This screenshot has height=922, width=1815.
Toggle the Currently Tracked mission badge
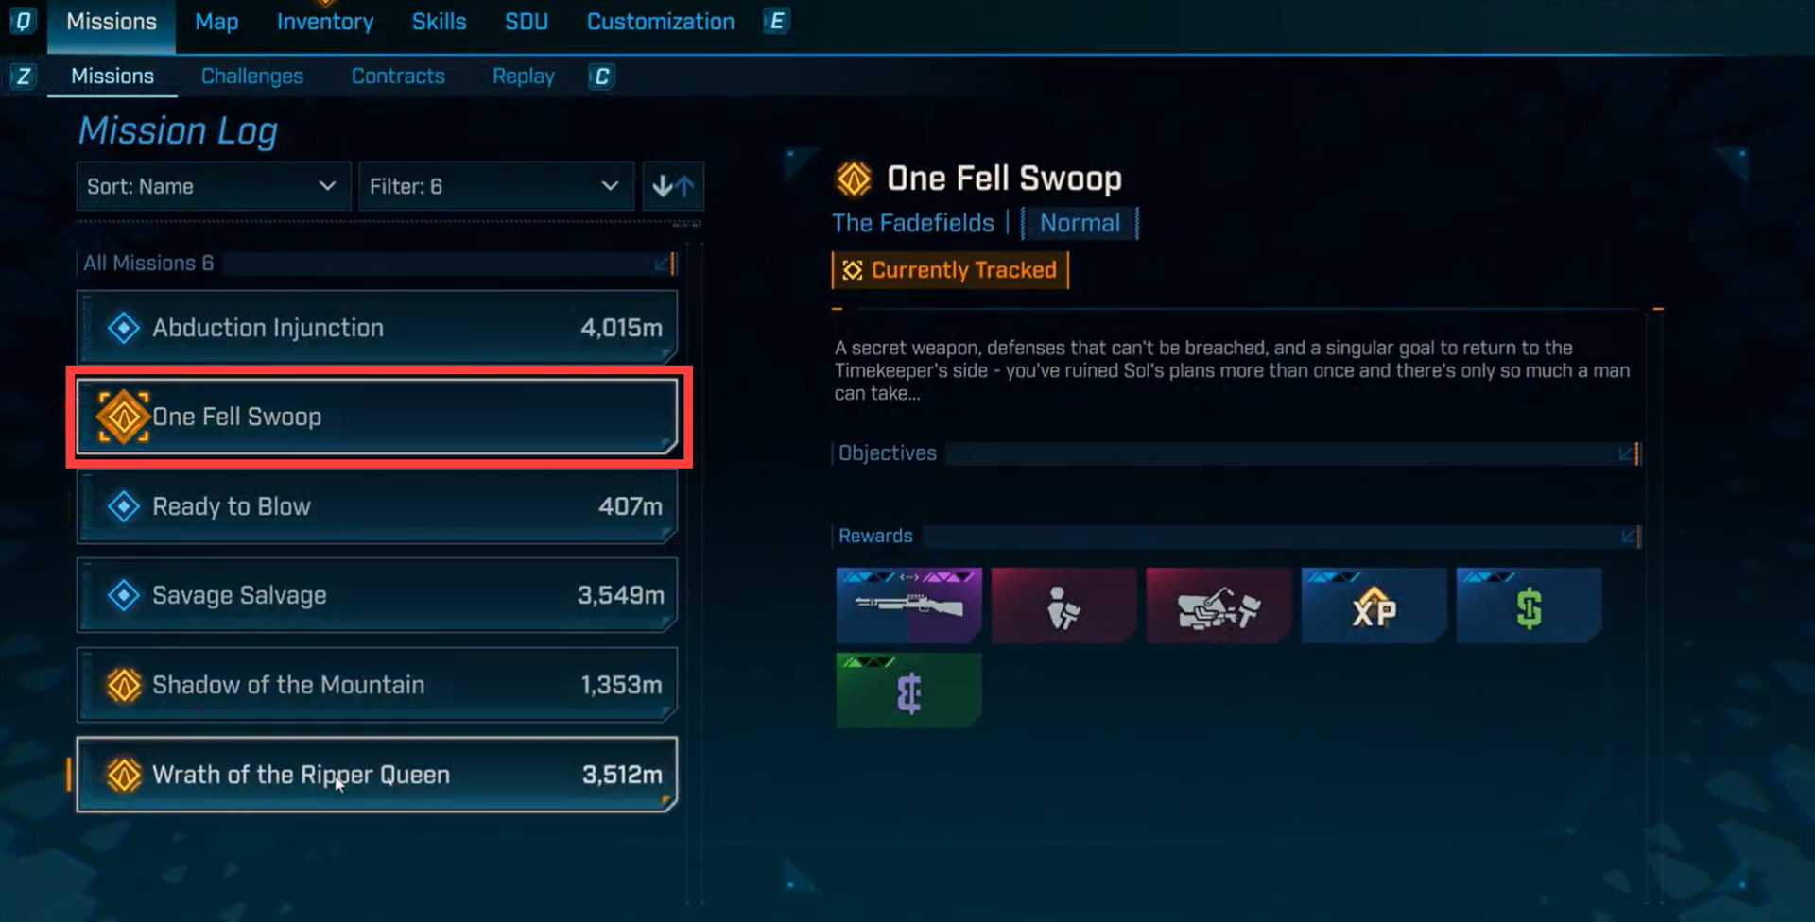[x=950, y=270]
